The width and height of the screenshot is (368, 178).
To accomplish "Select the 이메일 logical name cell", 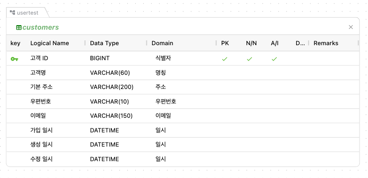I will tap(38, 116).
